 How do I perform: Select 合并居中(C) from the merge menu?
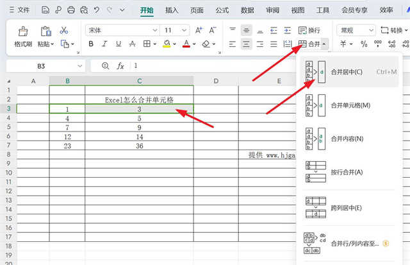(346, 71)
